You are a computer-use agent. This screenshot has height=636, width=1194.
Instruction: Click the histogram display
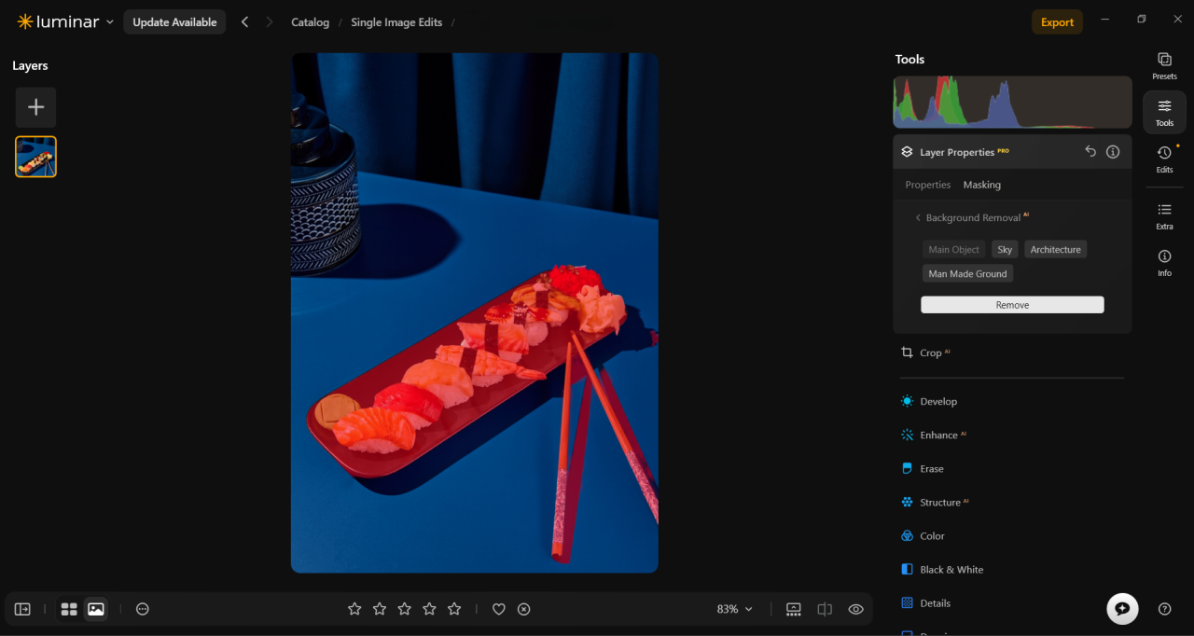coord(1012,103)
